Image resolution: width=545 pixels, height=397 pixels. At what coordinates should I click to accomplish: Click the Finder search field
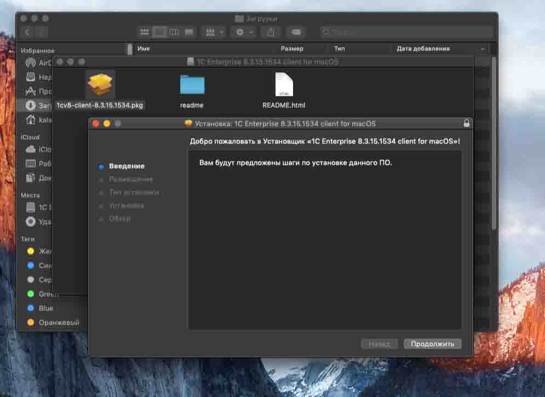tap(406, 32)
